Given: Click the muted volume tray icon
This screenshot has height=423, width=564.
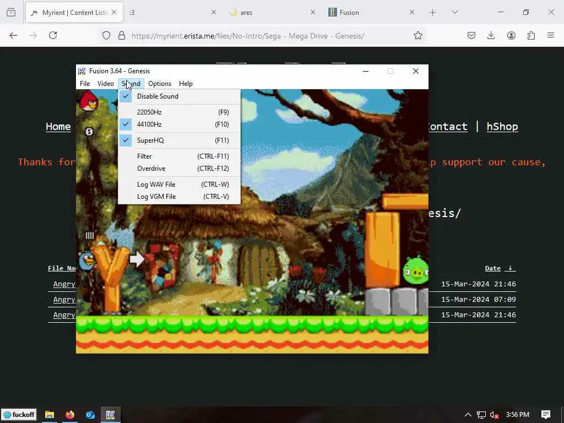Looking at the screenshot, I should 494,415.
